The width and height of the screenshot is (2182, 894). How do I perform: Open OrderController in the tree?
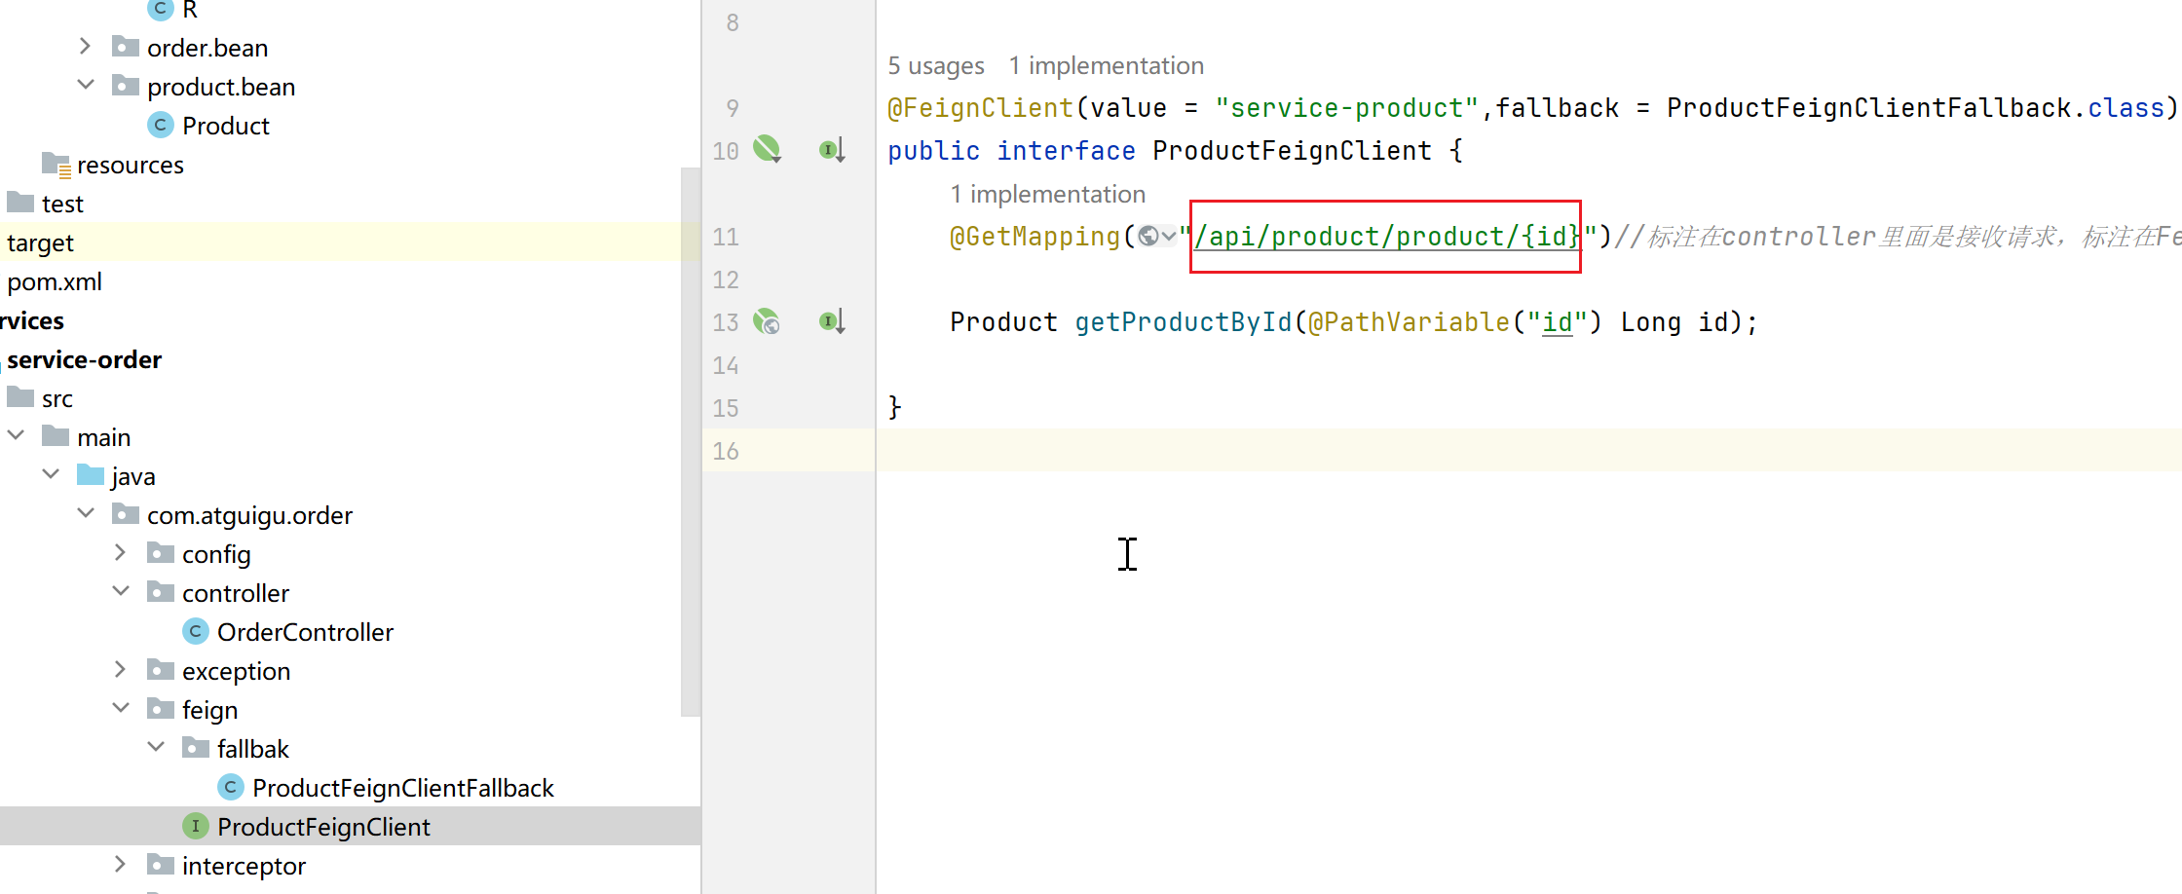(x=305, y=632)
